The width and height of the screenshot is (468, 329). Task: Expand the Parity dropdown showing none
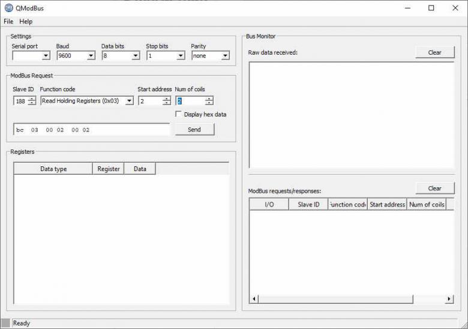(x=226, y=55)
